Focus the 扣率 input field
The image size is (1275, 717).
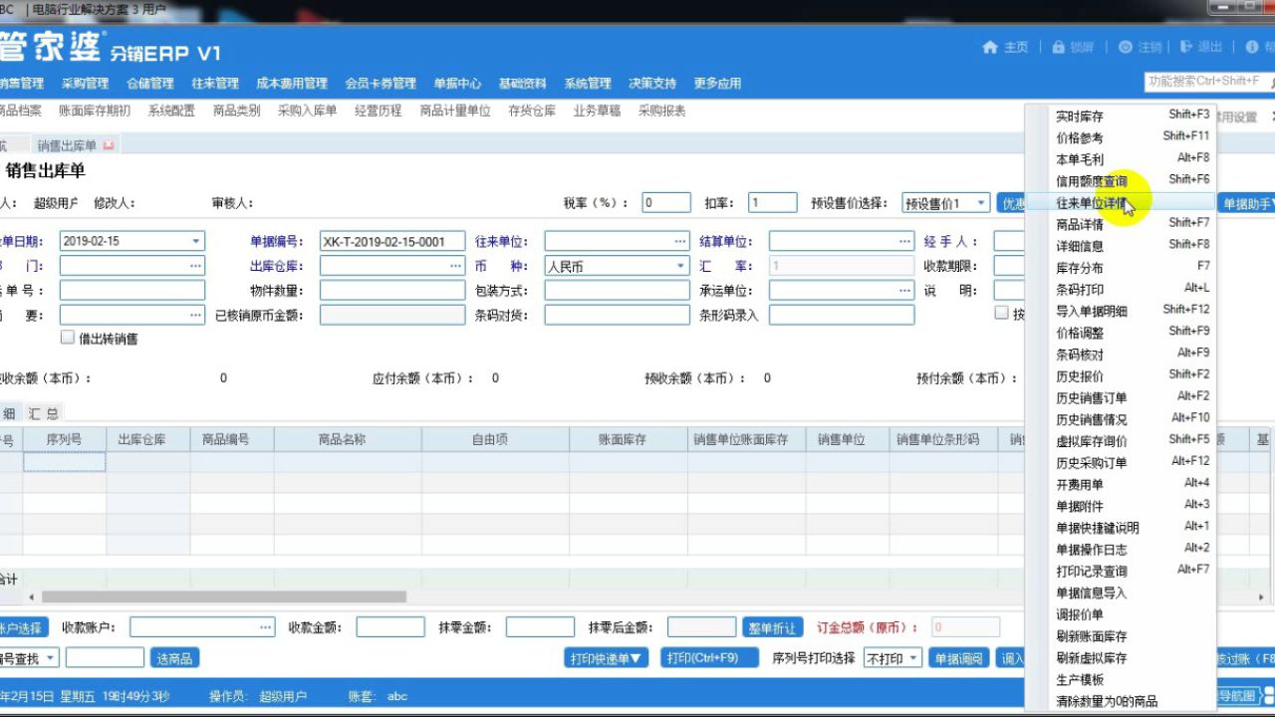click(773, 203)
